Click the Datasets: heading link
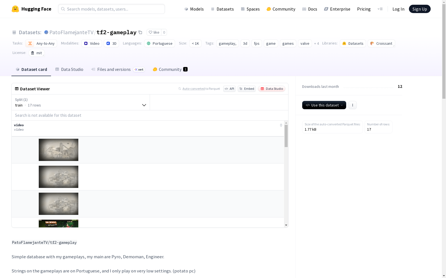 coord(30,32)
